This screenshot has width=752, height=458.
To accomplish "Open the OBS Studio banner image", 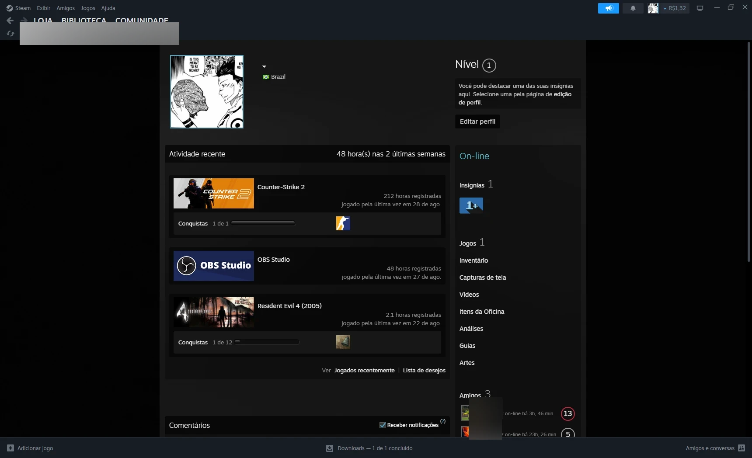I will (x=214, y=266).
